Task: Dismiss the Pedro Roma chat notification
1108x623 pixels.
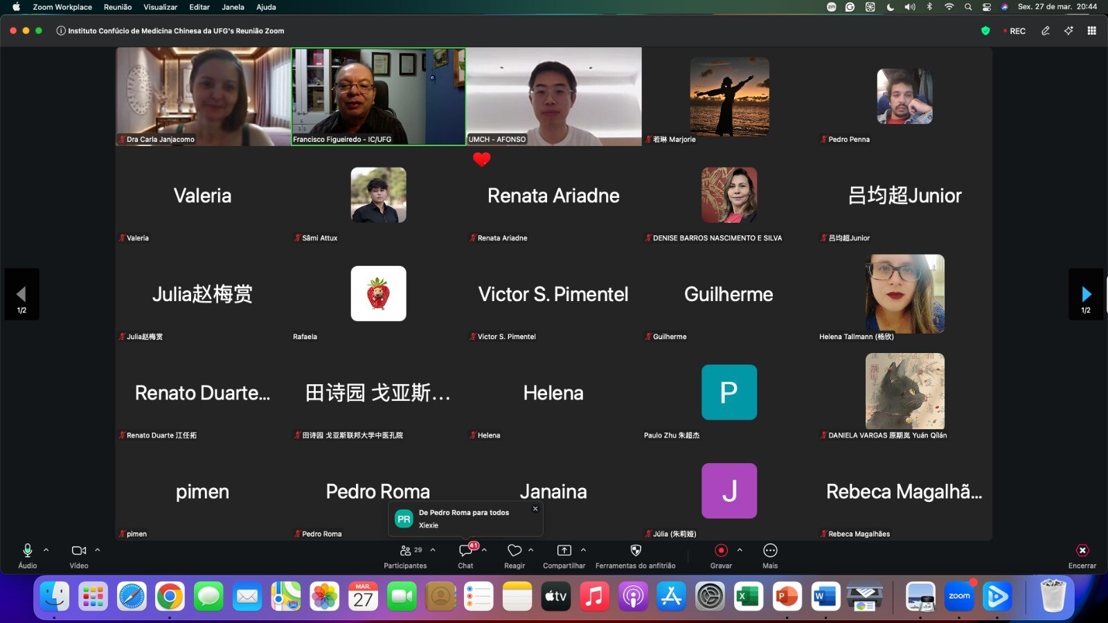Action: [535, 509]
